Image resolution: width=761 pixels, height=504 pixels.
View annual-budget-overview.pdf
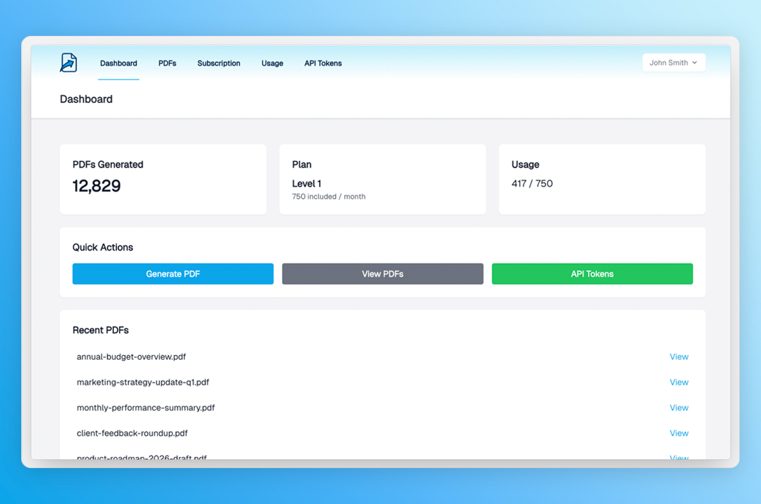coord(679,357)
